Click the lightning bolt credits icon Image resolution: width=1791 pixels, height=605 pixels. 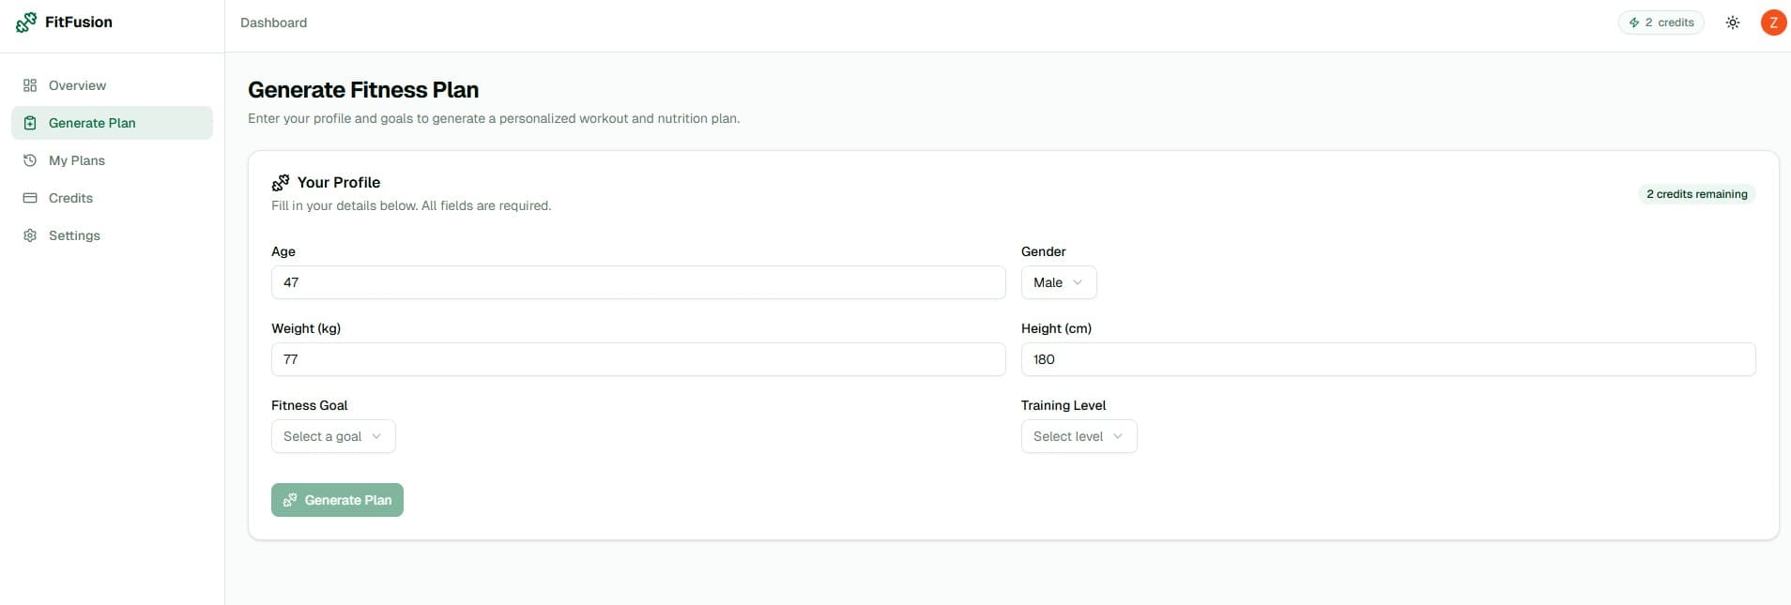point(1634,23)
